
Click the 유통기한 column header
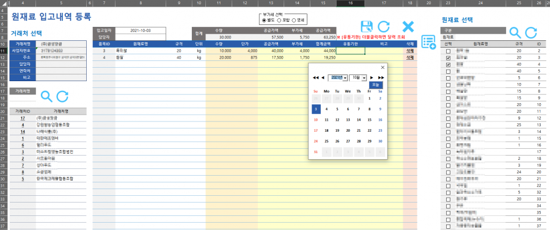[x=350, y=44]
